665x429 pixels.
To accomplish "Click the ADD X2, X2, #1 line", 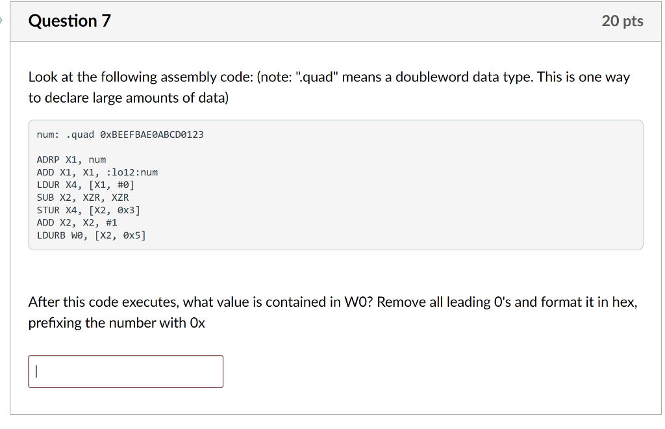I will click(76, 222).
